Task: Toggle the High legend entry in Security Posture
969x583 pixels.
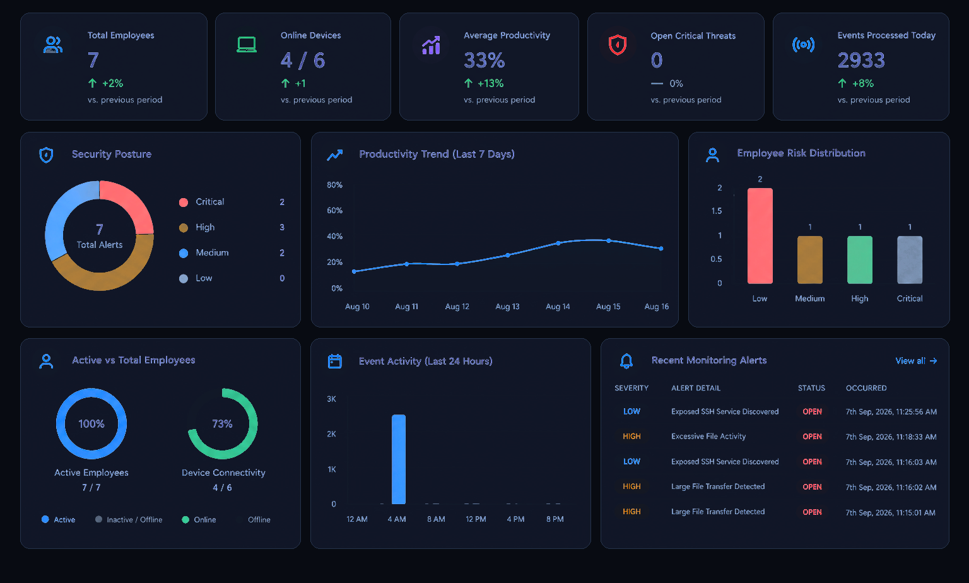Action: [232, 227]
